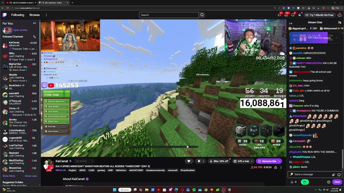344x193 pixels.
Task: Click Gift a Sub button
Action: point(243,161)
